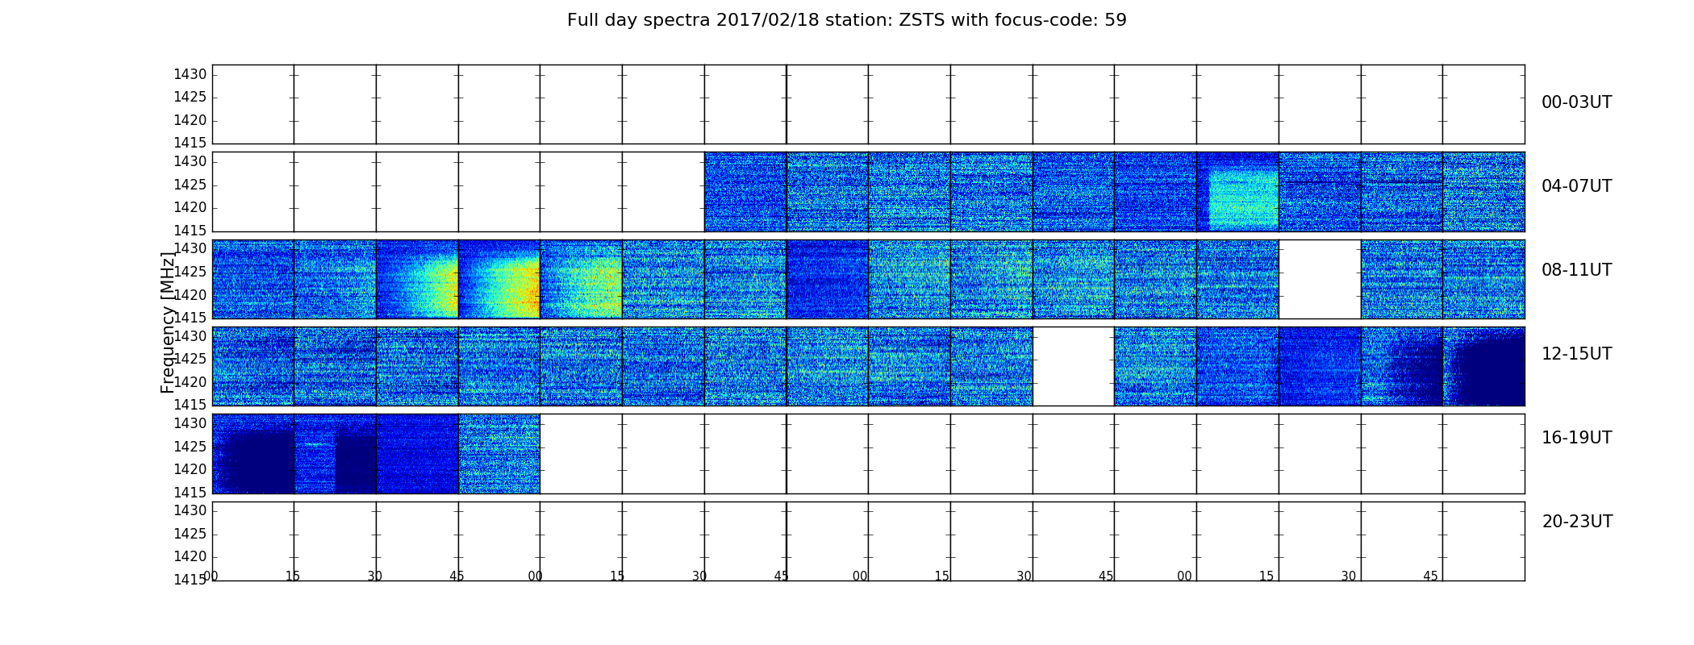
Task: Click the white gap tile in 12-15UT row
Action: coord(1074,366)
